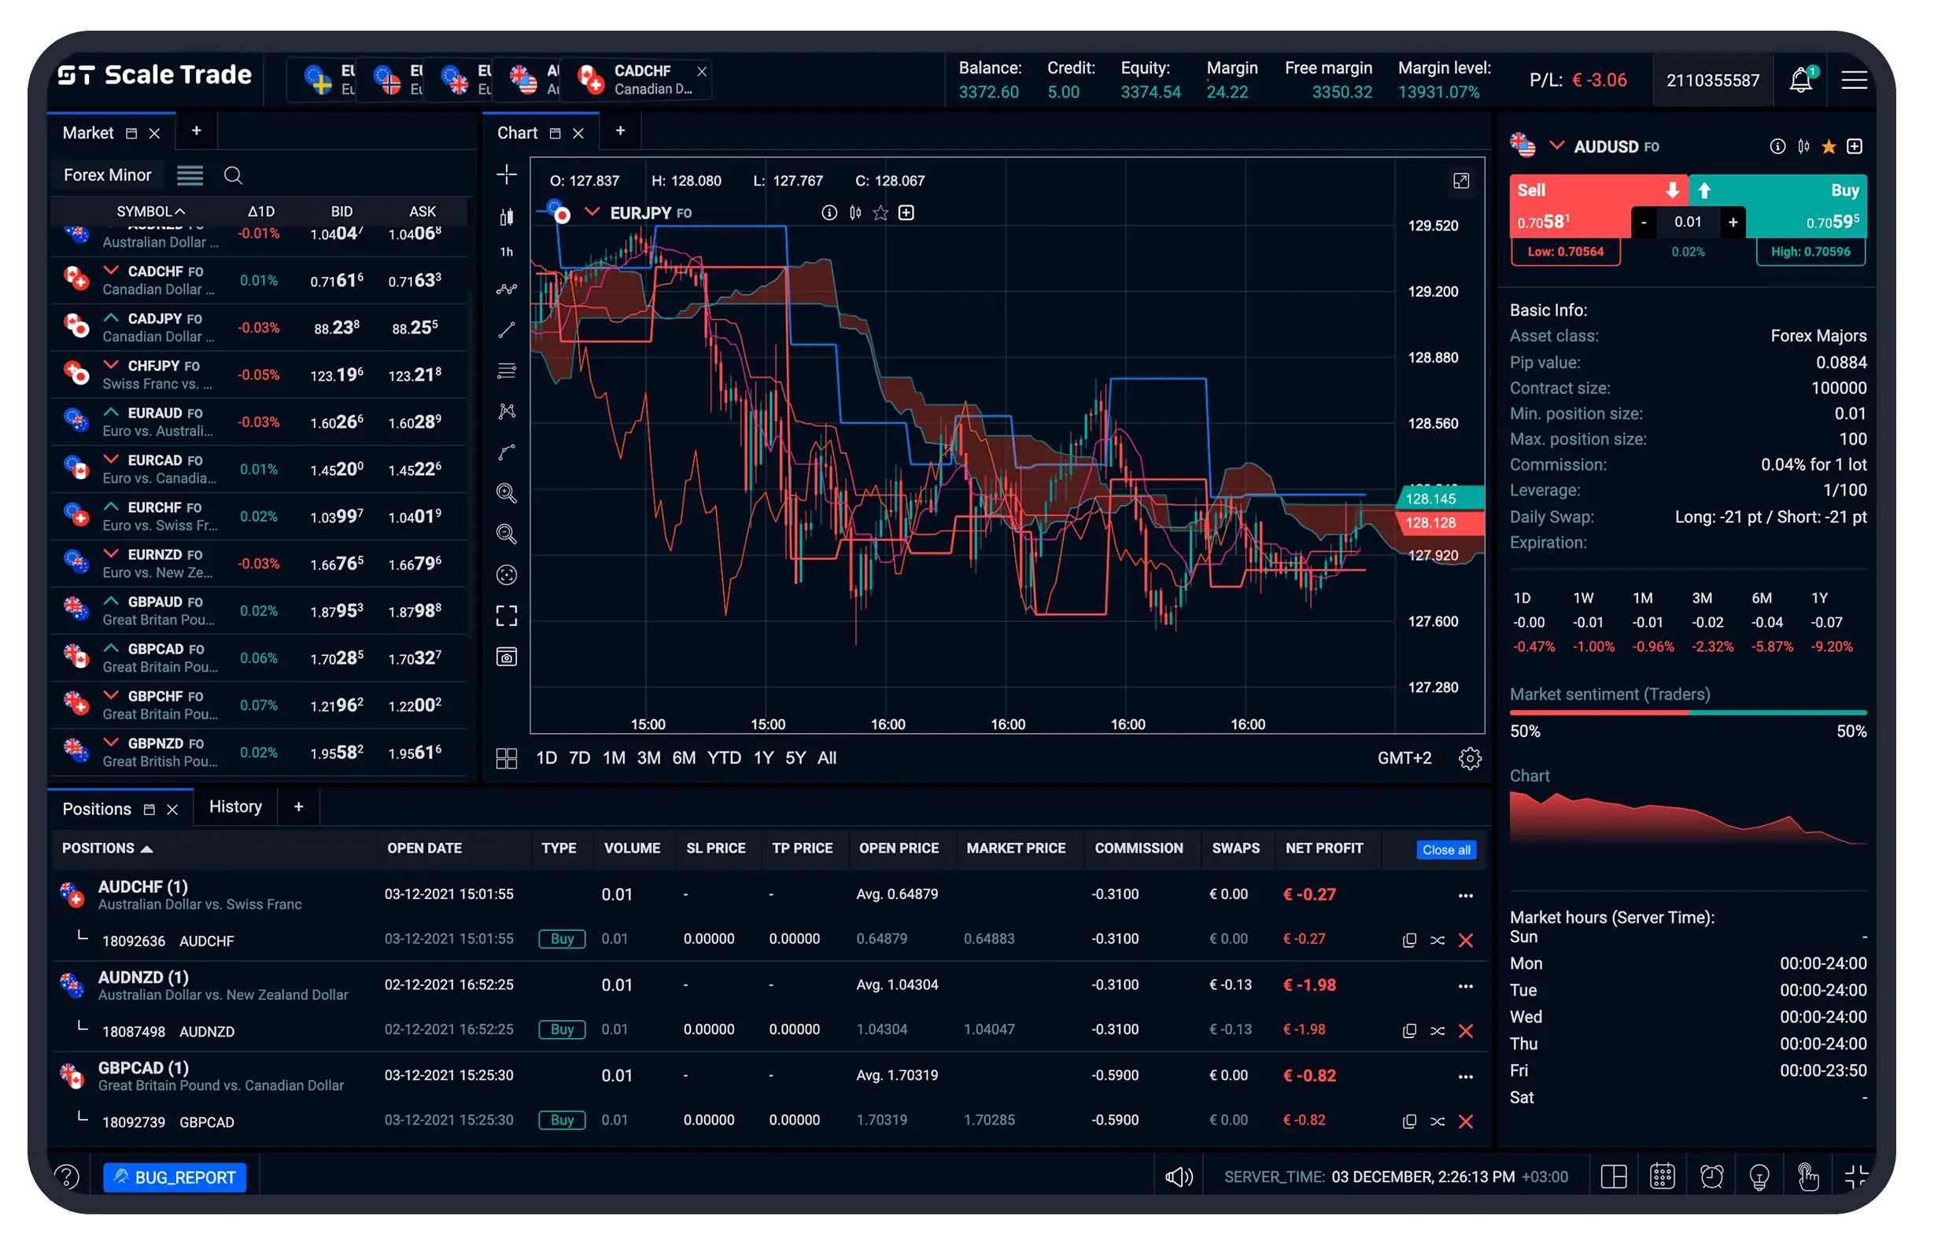Select the crosshair tool in chart sidebar
Screen dimensions: 1934x1245
coord(506,175)
